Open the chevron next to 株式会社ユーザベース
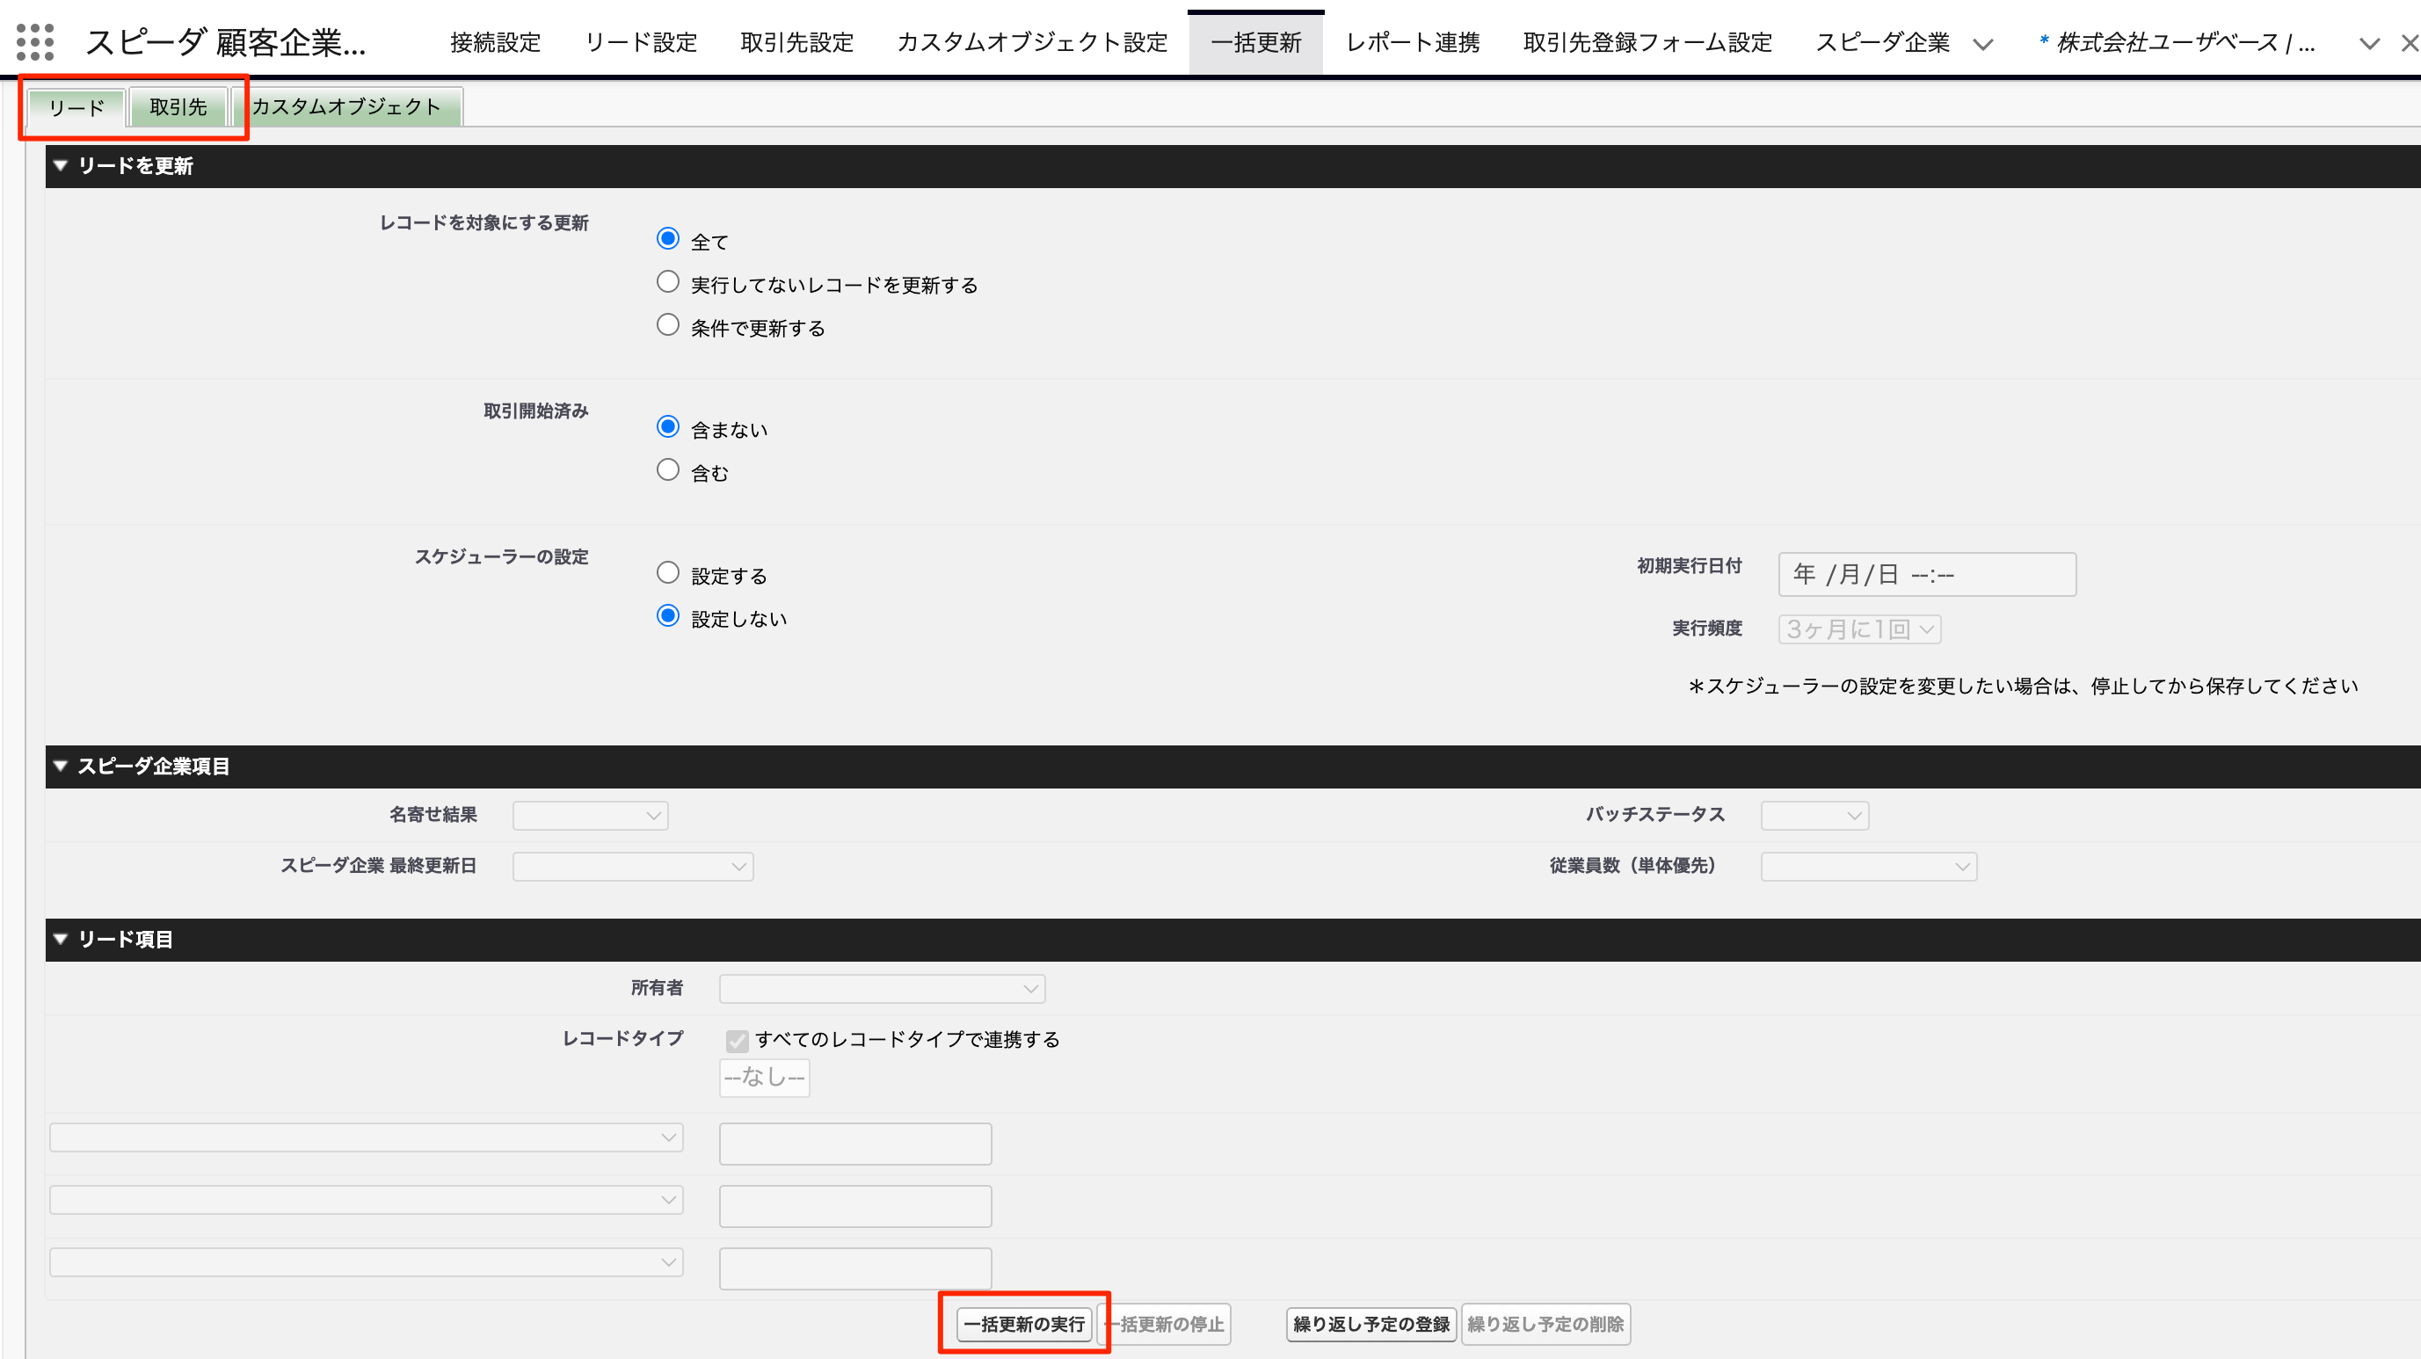The width and height of the screenshot is (2421, 1359). click(2369, 44)
